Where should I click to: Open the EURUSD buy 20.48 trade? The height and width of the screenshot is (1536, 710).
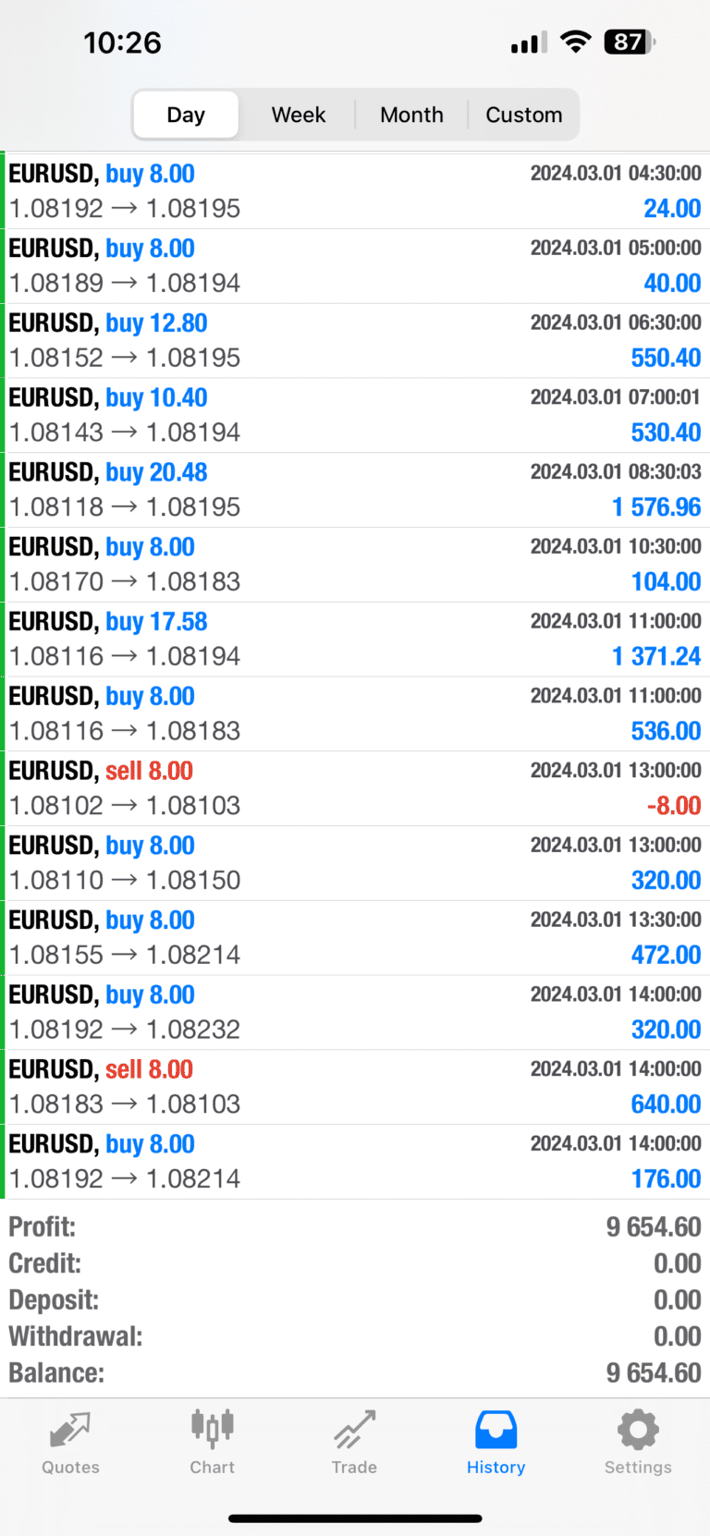coord(355,490)
